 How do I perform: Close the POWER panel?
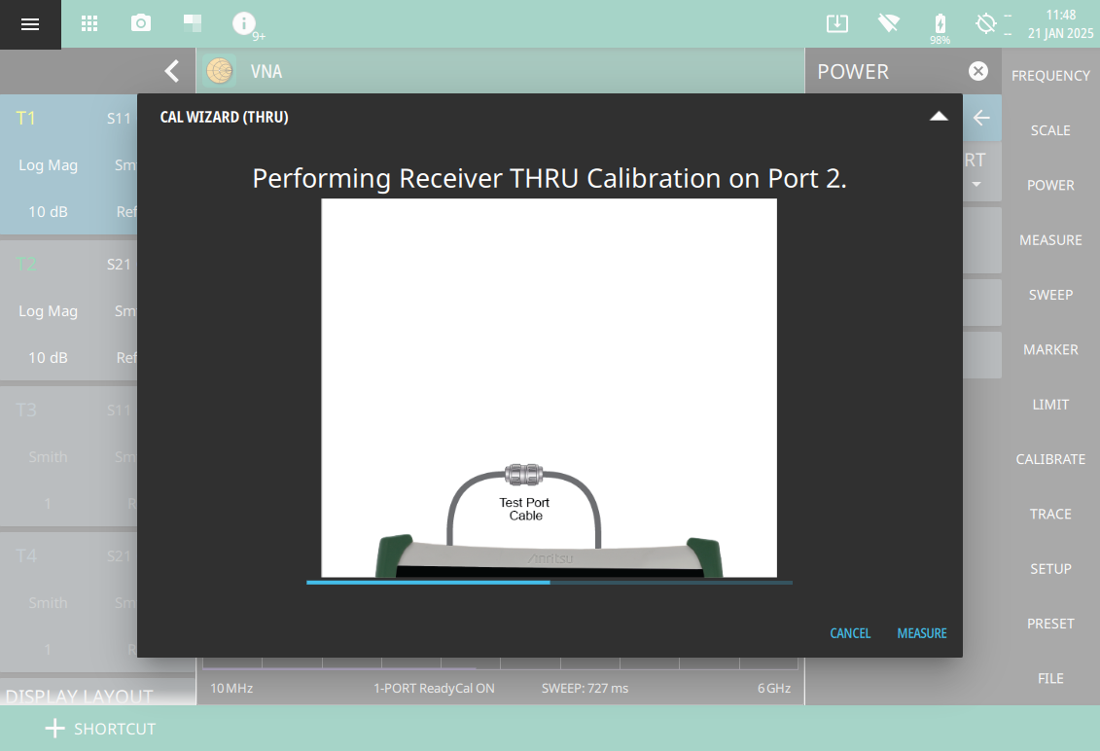click(x=978, y=71)
